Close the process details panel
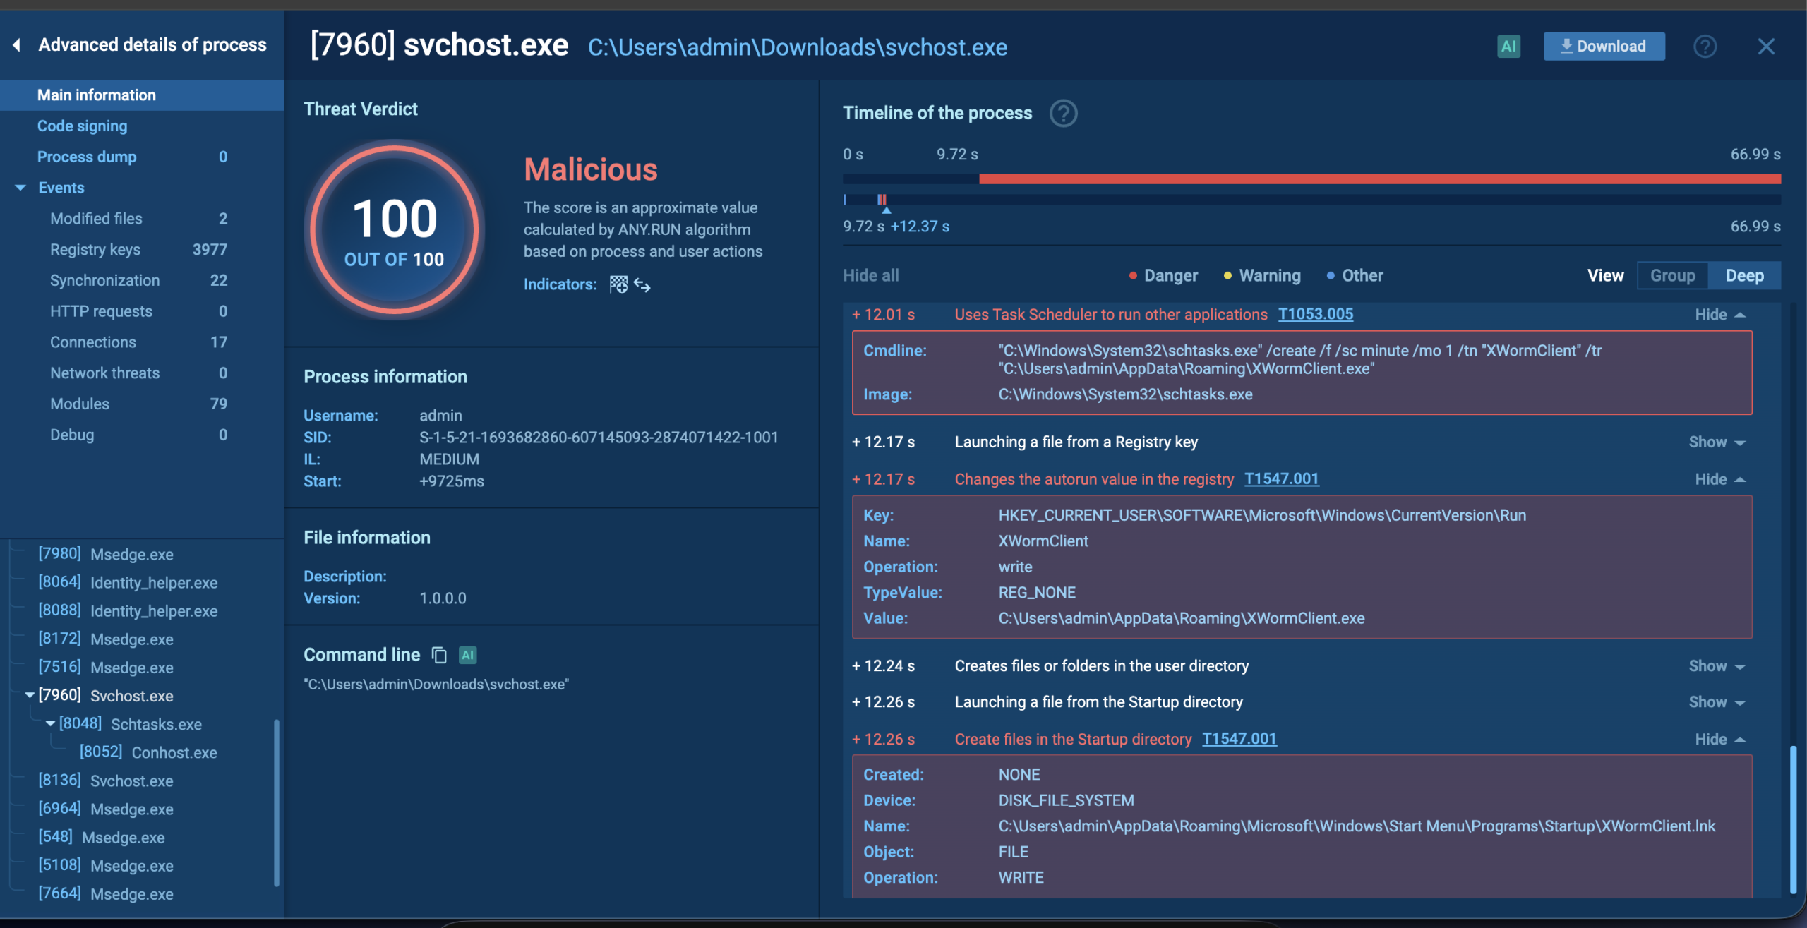Viewport: 1807px width, 928px height. tap(1766, 47)
